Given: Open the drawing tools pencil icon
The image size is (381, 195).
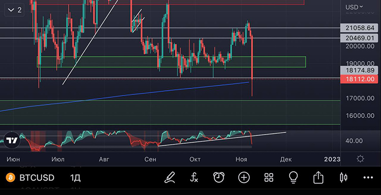Looking at the screenshot, I should tap(170, 178).
